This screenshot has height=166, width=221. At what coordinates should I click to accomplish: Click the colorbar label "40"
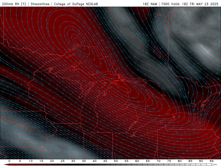pos(94,161)
